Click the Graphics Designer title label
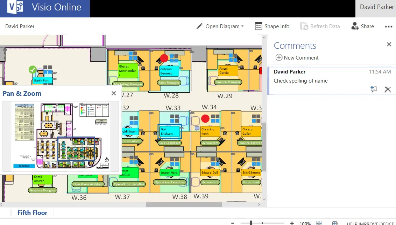 42,190
